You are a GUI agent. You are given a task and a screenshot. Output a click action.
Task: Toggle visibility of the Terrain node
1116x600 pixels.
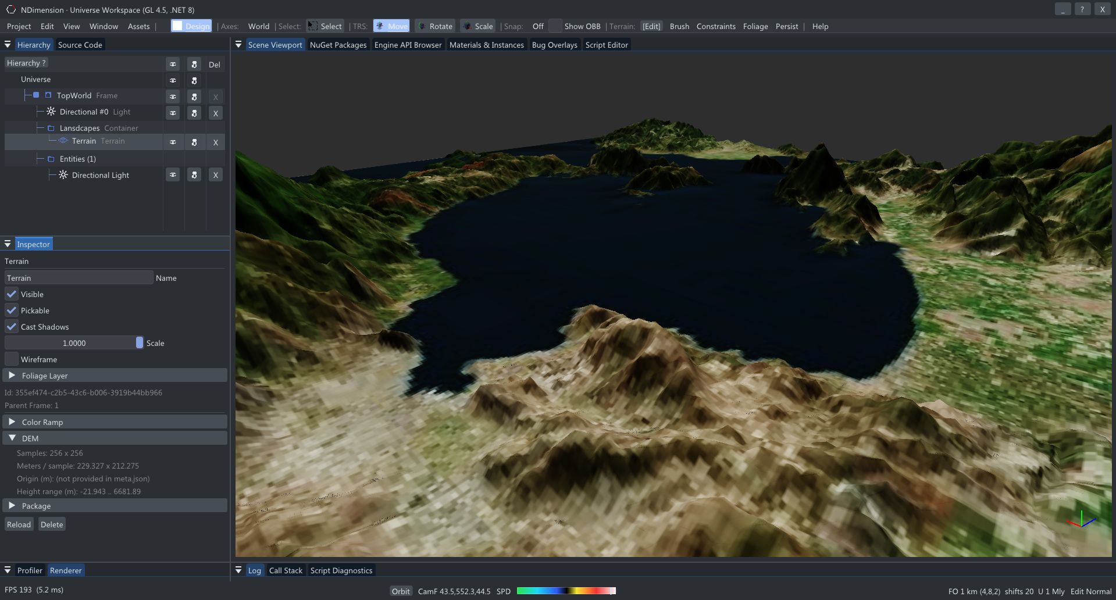[173, 142]
